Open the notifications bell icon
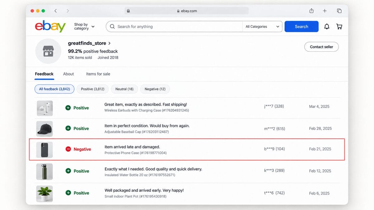374x210 pixels. coord(327,26)
